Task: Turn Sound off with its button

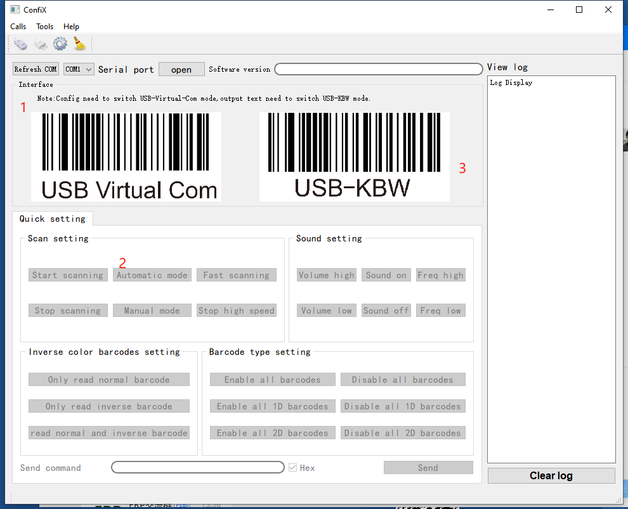Action: point(386,311)
